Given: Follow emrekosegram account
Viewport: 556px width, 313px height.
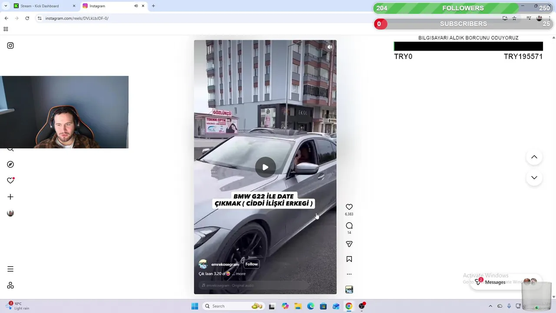Looking at the screenshot, I should coord(252,264).
